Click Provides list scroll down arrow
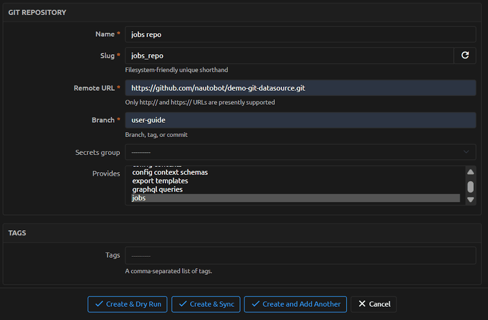This screenshot has height=320, width=488. (470, 200)
